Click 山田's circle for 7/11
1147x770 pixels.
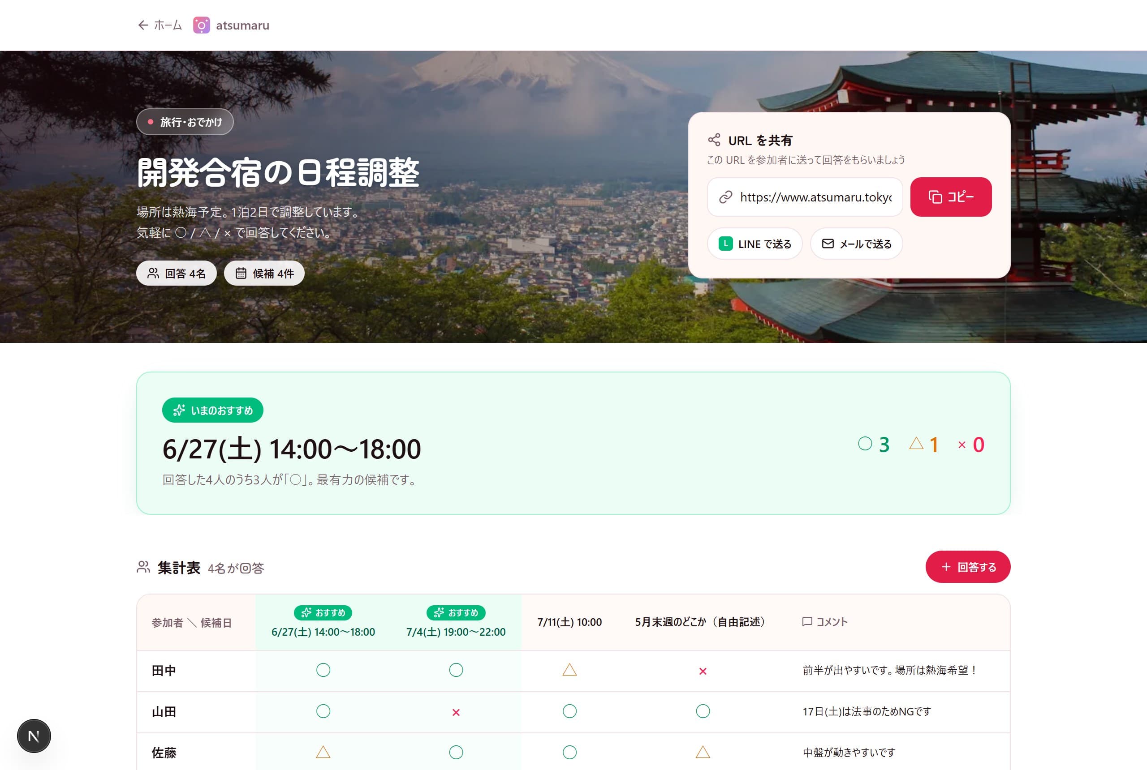(x=569, y=711)
